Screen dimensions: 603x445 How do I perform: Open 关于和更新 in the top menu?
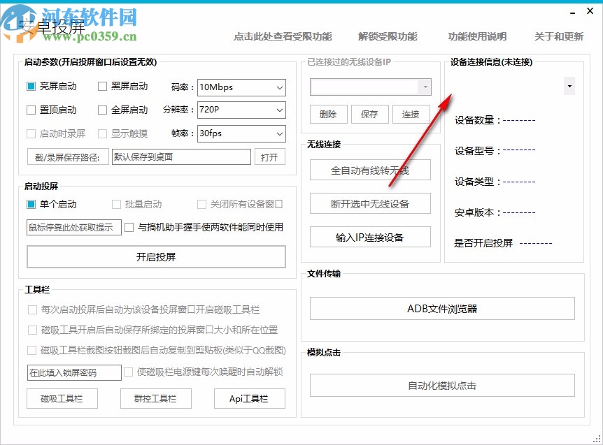558,36
